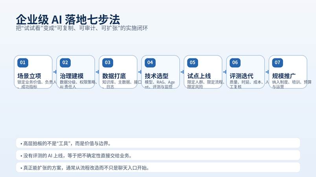Click the 技术选型 heading
The image size is (316, 177).
point(156,76)
